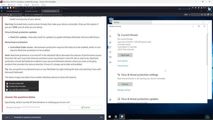Open Device security sidebar icon

tap(110, 62)
